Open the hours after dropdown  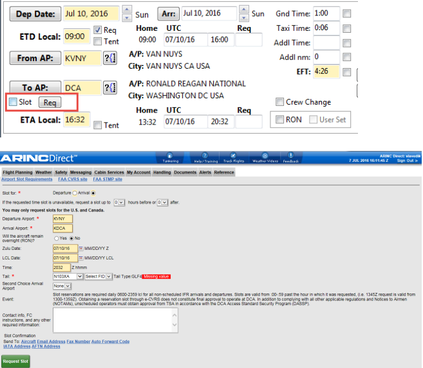(163, 202)
